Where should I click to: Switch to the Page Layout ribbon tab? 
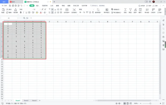pos(45,6)
